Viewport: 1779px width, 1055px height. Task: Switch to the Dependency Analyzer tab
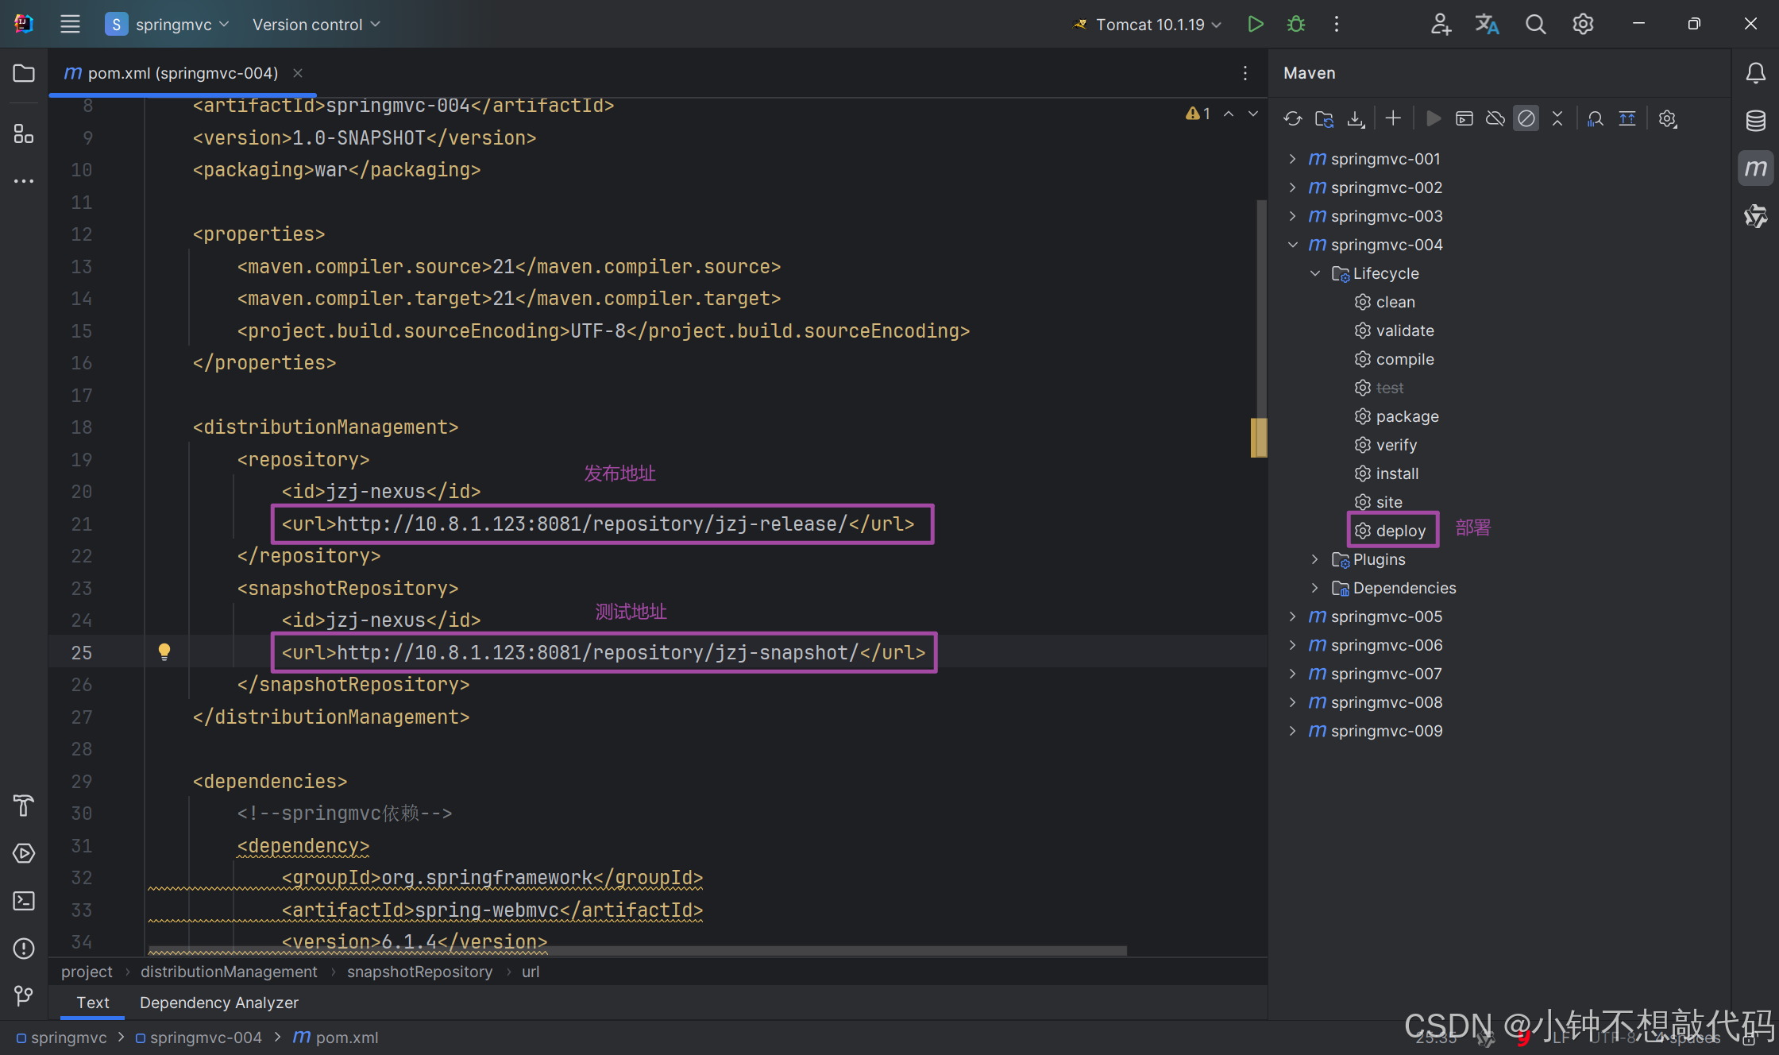click(218, 1003)
